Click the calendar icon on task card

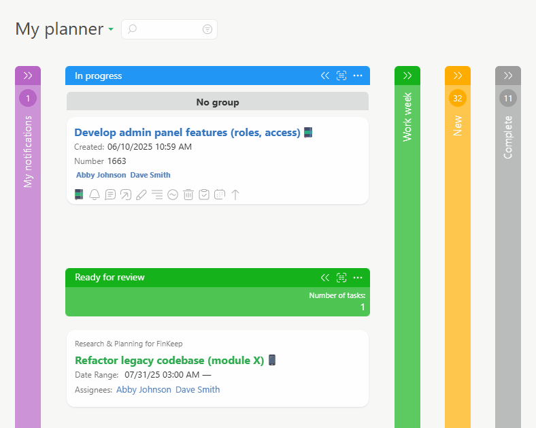[x=220, y=195]
